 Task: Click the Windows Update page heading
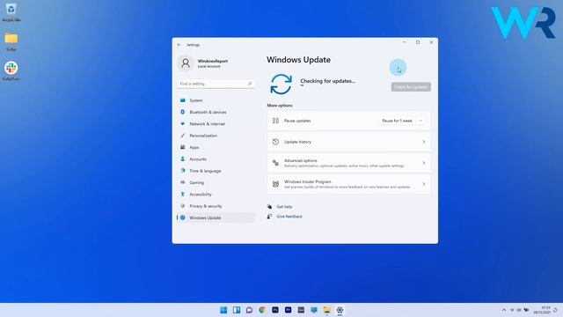point(298,60)
